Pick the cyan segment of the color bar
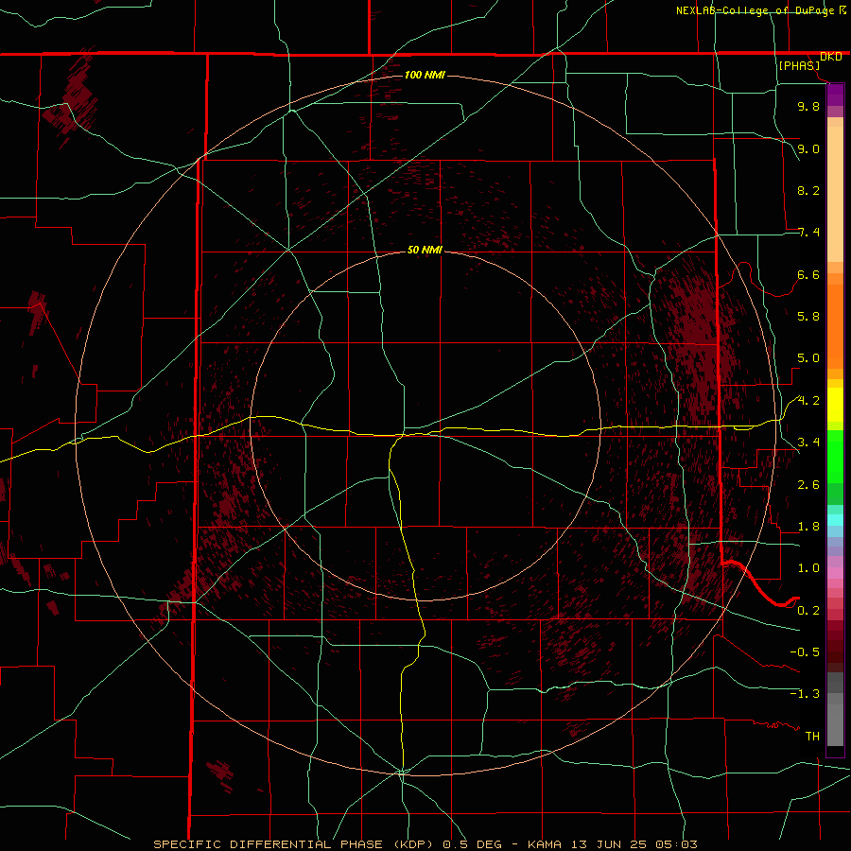851x851 pixels. click(835, 520)
